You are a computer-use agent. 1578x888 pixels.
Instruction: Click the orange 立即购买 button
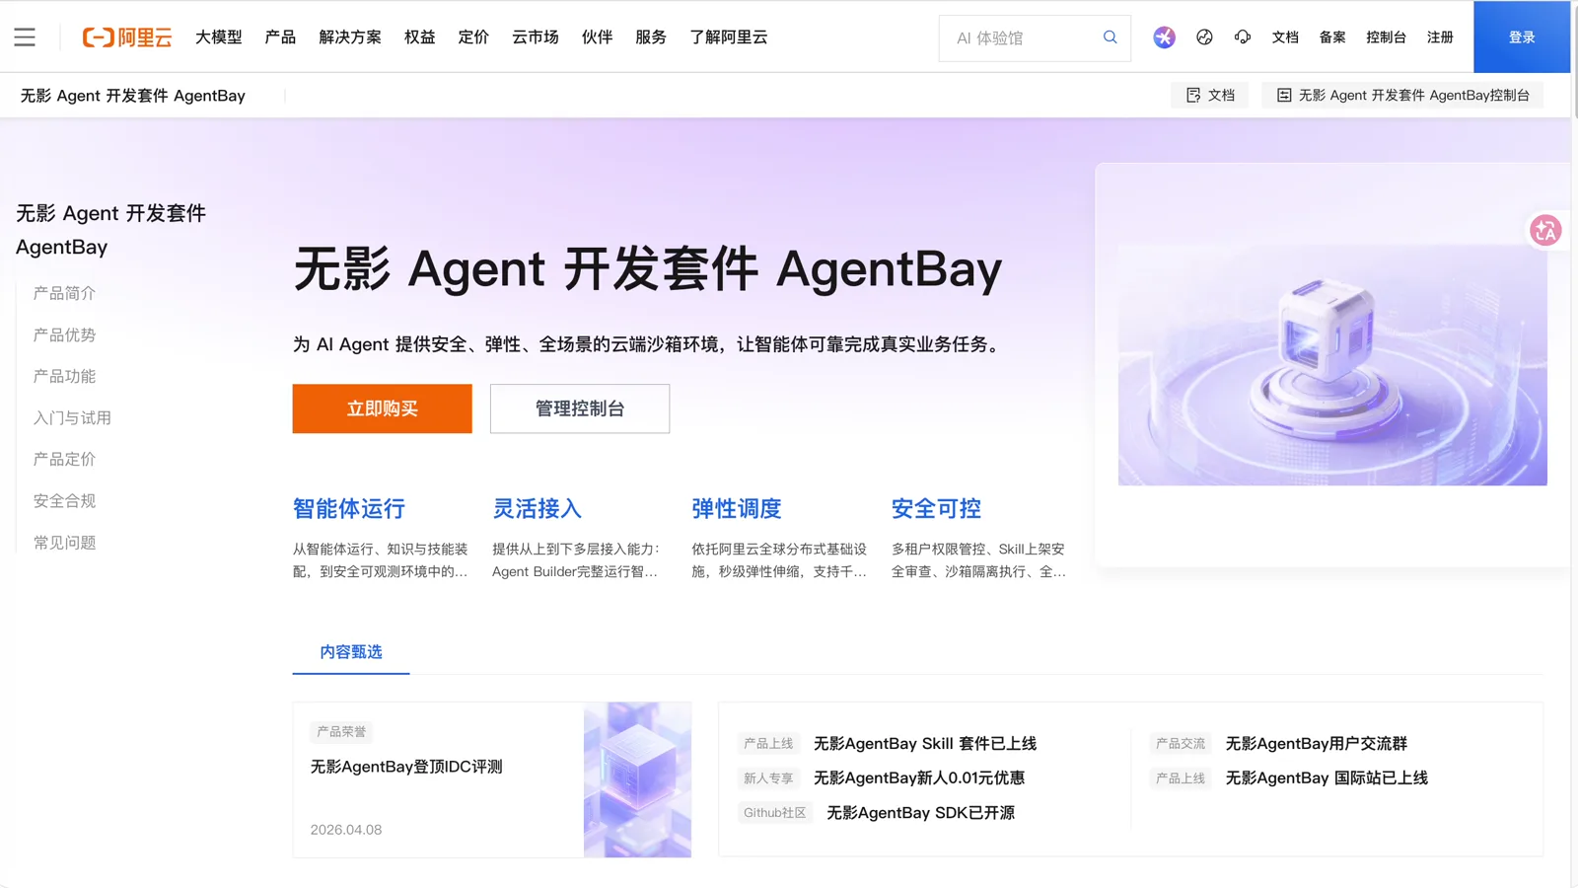point(382,408)
